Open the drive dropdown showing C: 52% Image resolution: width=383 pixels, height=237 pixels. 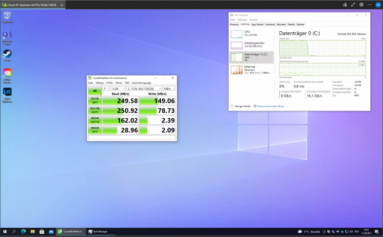click(x=144, y=89)
